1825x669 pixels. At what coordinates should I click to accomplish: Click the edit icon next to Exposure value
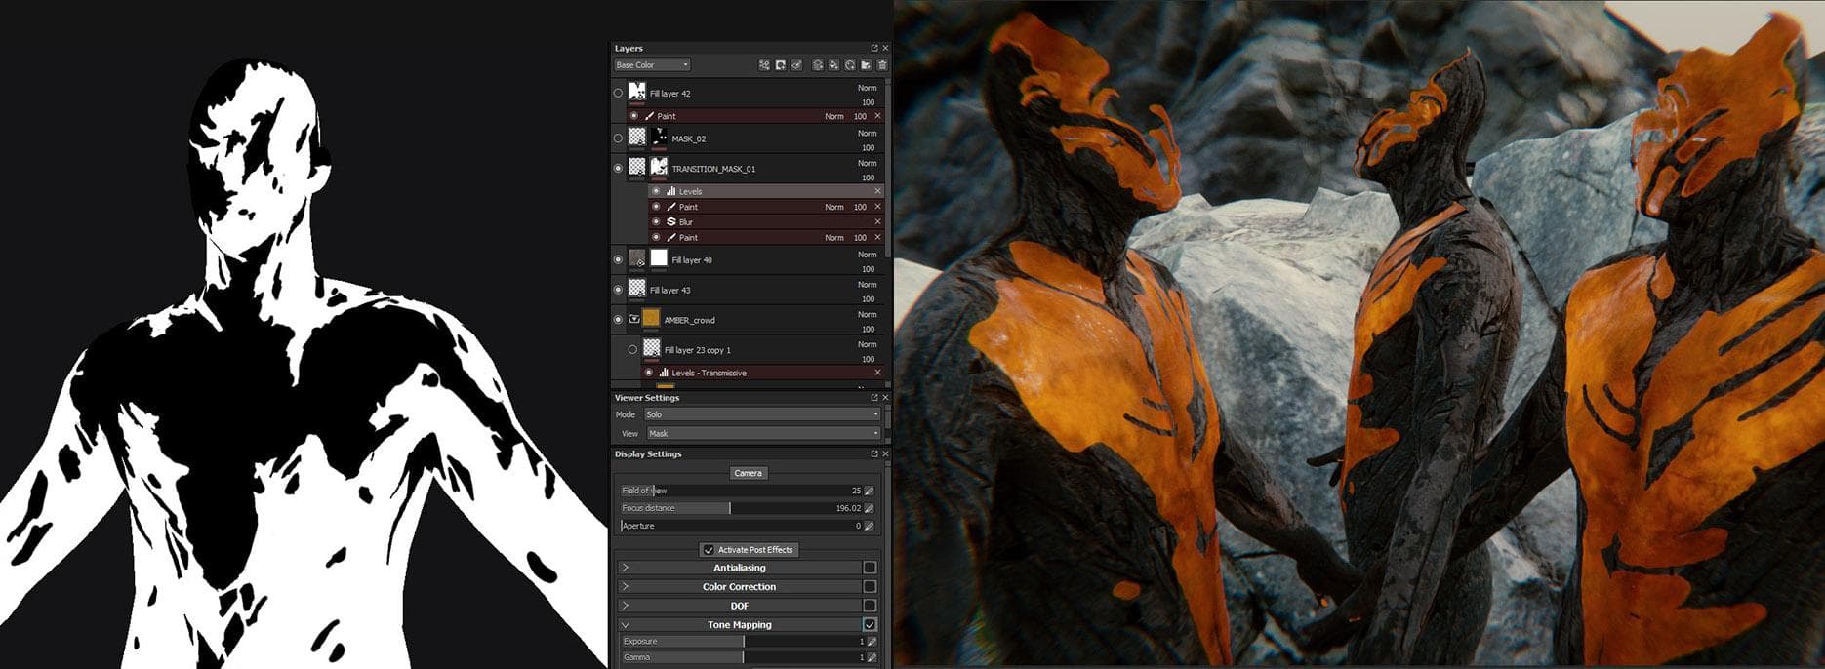click(x=871, y=642)
